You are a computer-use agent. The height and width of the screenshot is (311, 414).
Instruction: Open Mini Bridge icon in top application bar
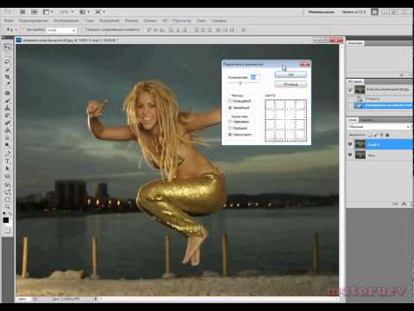tap(34, 12)
